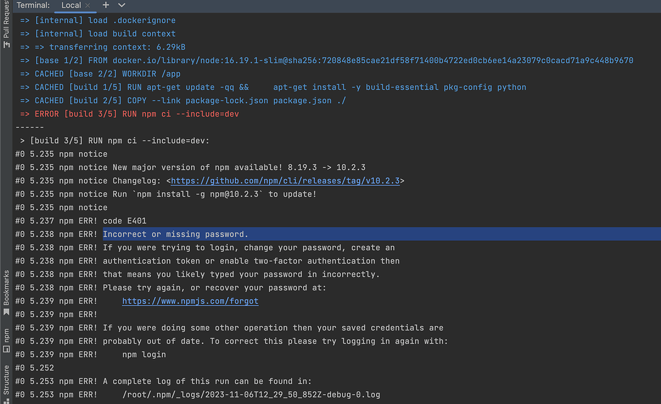Expand the terminal session options chevron
The image size is (661, 404).
pos(121,5)
